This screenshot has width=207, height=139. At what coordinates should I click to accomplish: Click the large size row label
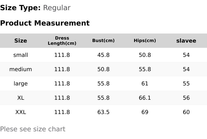(x=21, y=84)
